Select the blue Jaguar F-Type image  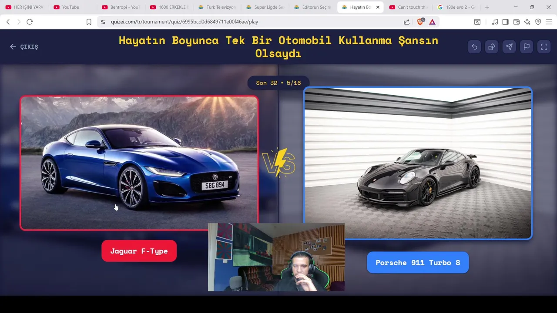[139, 163]
